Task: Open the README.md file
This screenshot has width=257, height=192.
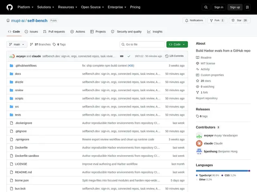Action: click(23, 172)
